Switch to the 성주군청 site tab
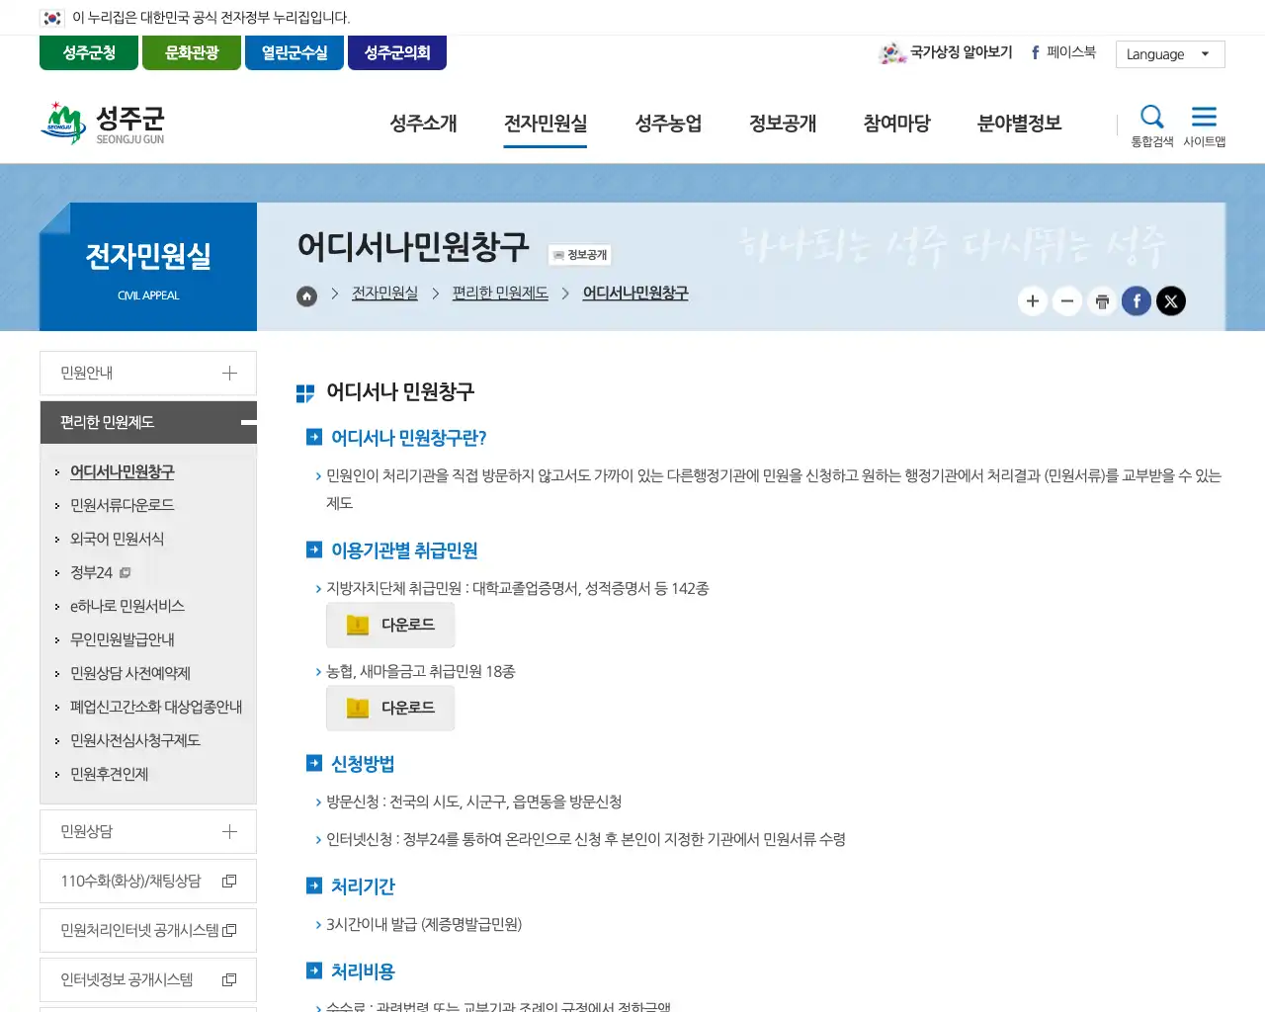The height and width of the screenshot is (1012, 1265). tap(89, 53)
